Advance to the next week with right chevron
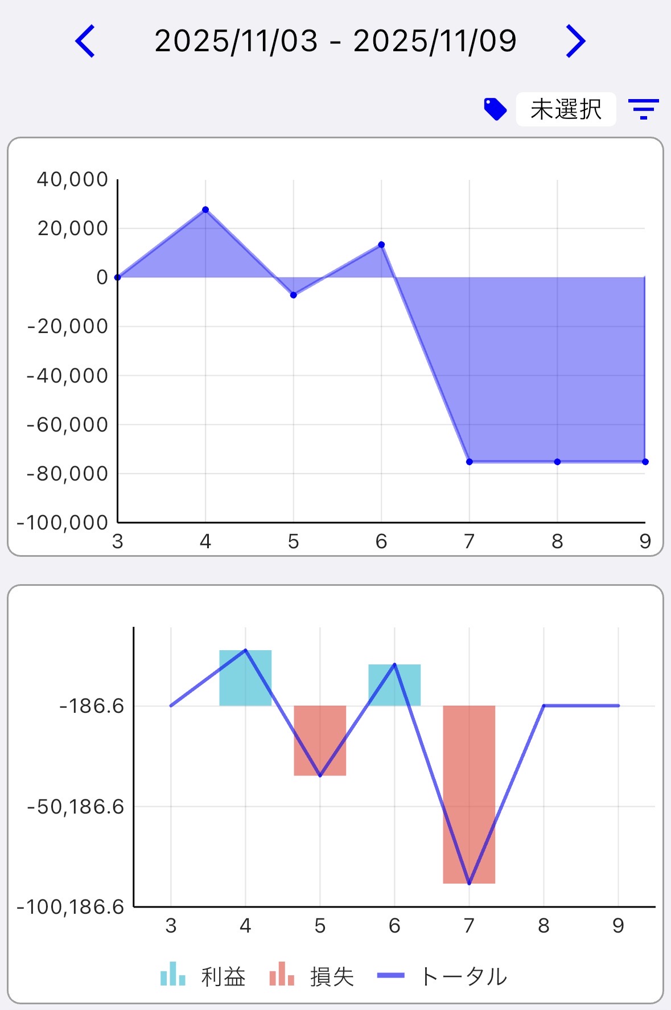This screenshot has height=1010, width=671. click(575, 41)
